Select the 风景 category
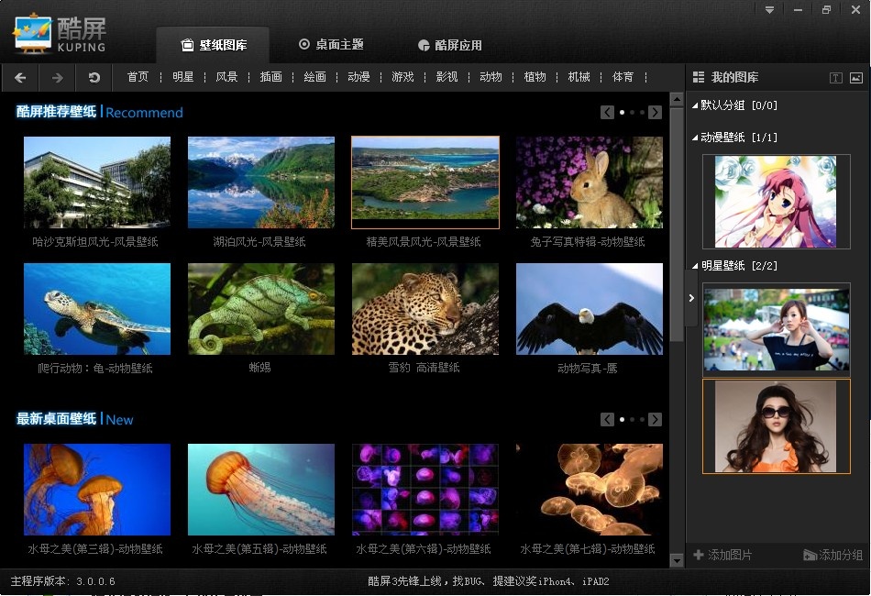Image resolution: width=871 pixels, height=596 pixels. [226, 77]
